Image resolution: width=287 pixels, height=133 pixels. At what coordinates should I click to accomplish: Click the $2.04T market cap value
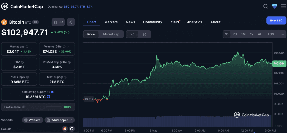point(13,52)
